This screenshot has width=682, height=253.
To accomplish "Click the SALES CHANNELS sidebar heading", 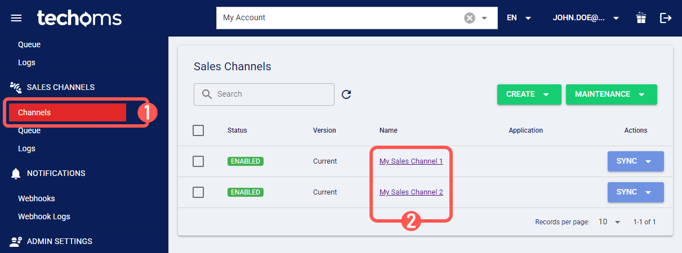I will [61, 87].
